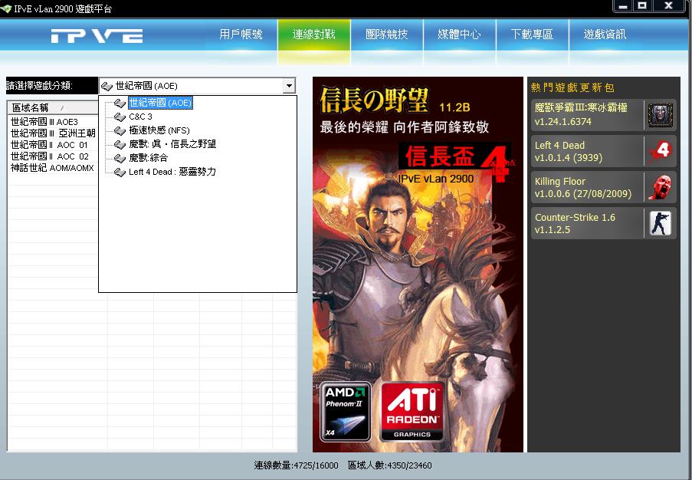Click the 信長の野望 banner image
This screenshot has height=480, width=692.
pos(418,264)
